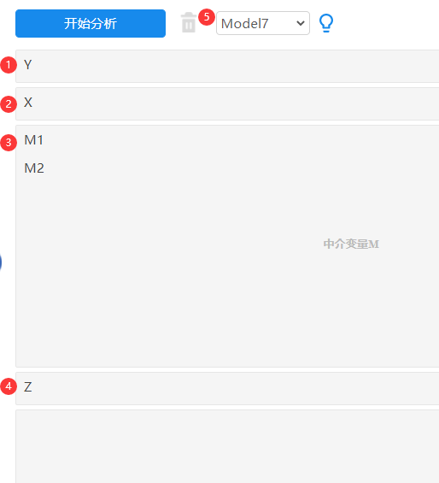The width and height of the screenshot is (439, 483).
Task: Click the red number 5 badge
Action: coord(207,17)
